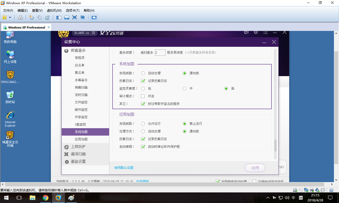339x203 pixels.
Task: Click the 应用 button
Action: (255, 168)
